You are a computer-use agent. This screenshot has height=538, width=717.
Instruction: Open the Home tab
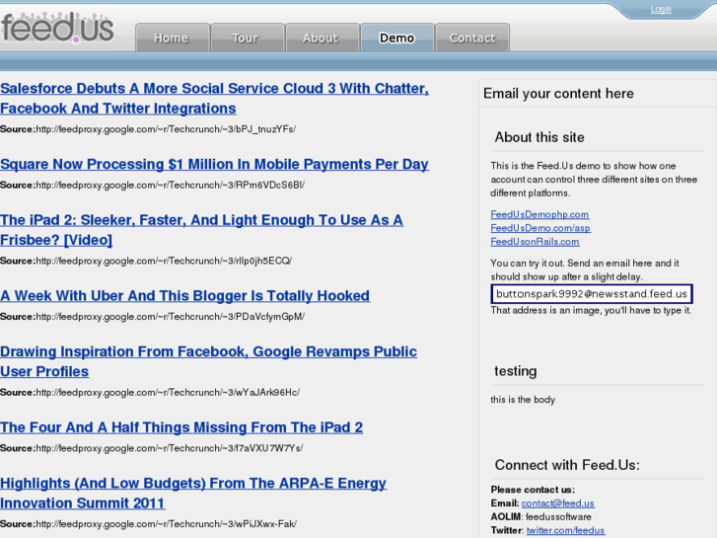pos(172,38)
